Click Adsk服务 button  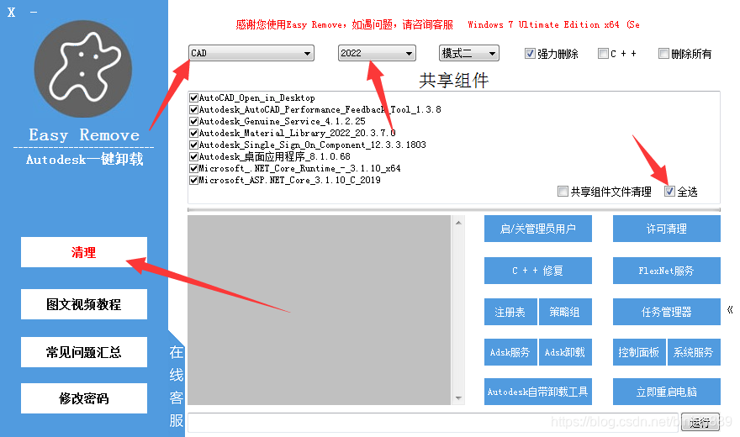coord(510,352)
